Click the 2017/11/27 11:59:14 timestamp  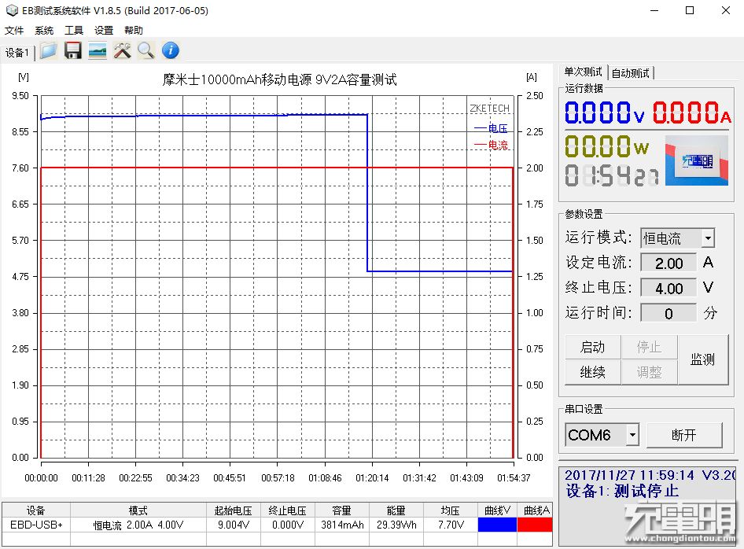click(629, 475)
